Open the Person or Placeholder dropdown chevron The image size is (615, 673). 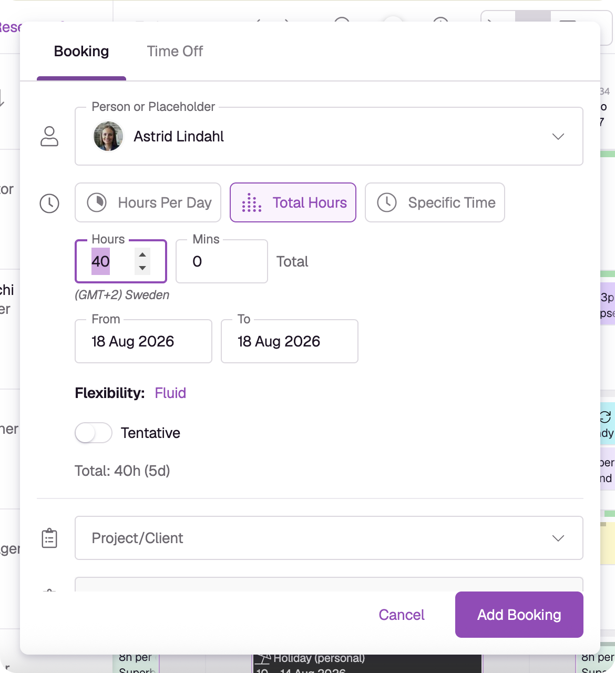coord(558,136)
